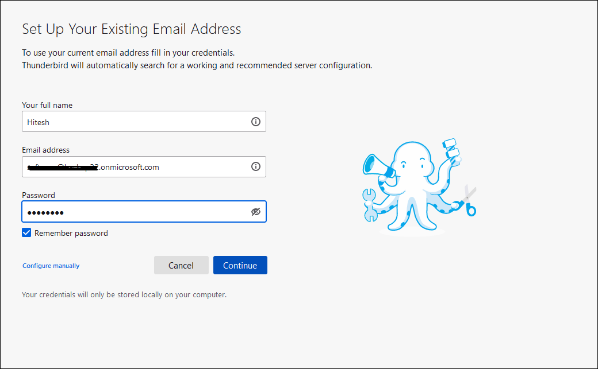The height and width of the screenshot is (369, 598).
Task: Focus the Email address input field
Action: [x=144, y=166]
